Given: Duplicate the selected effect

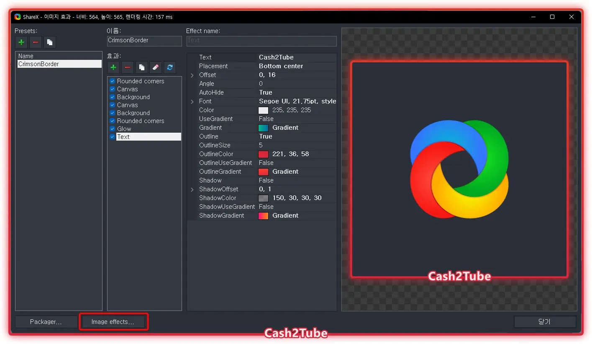Looking at the screenshot, I should click(142, 67).
